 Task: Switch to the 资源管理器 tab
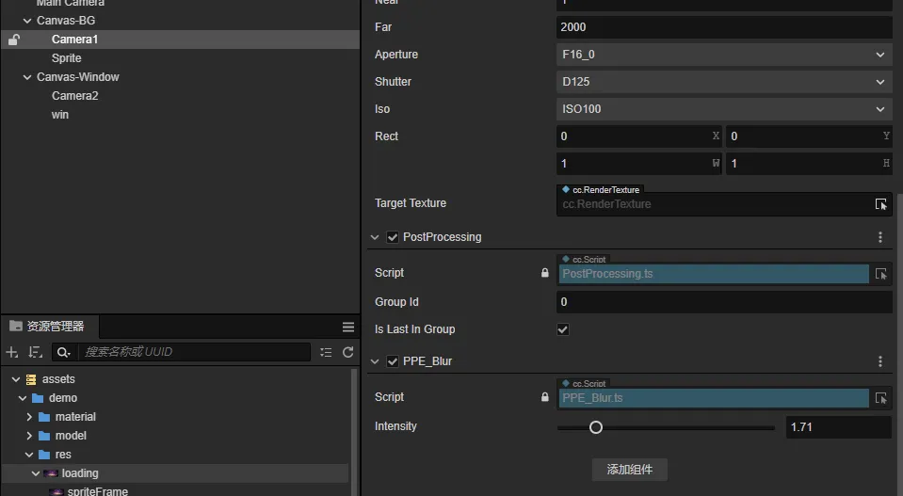pos(48,327)
